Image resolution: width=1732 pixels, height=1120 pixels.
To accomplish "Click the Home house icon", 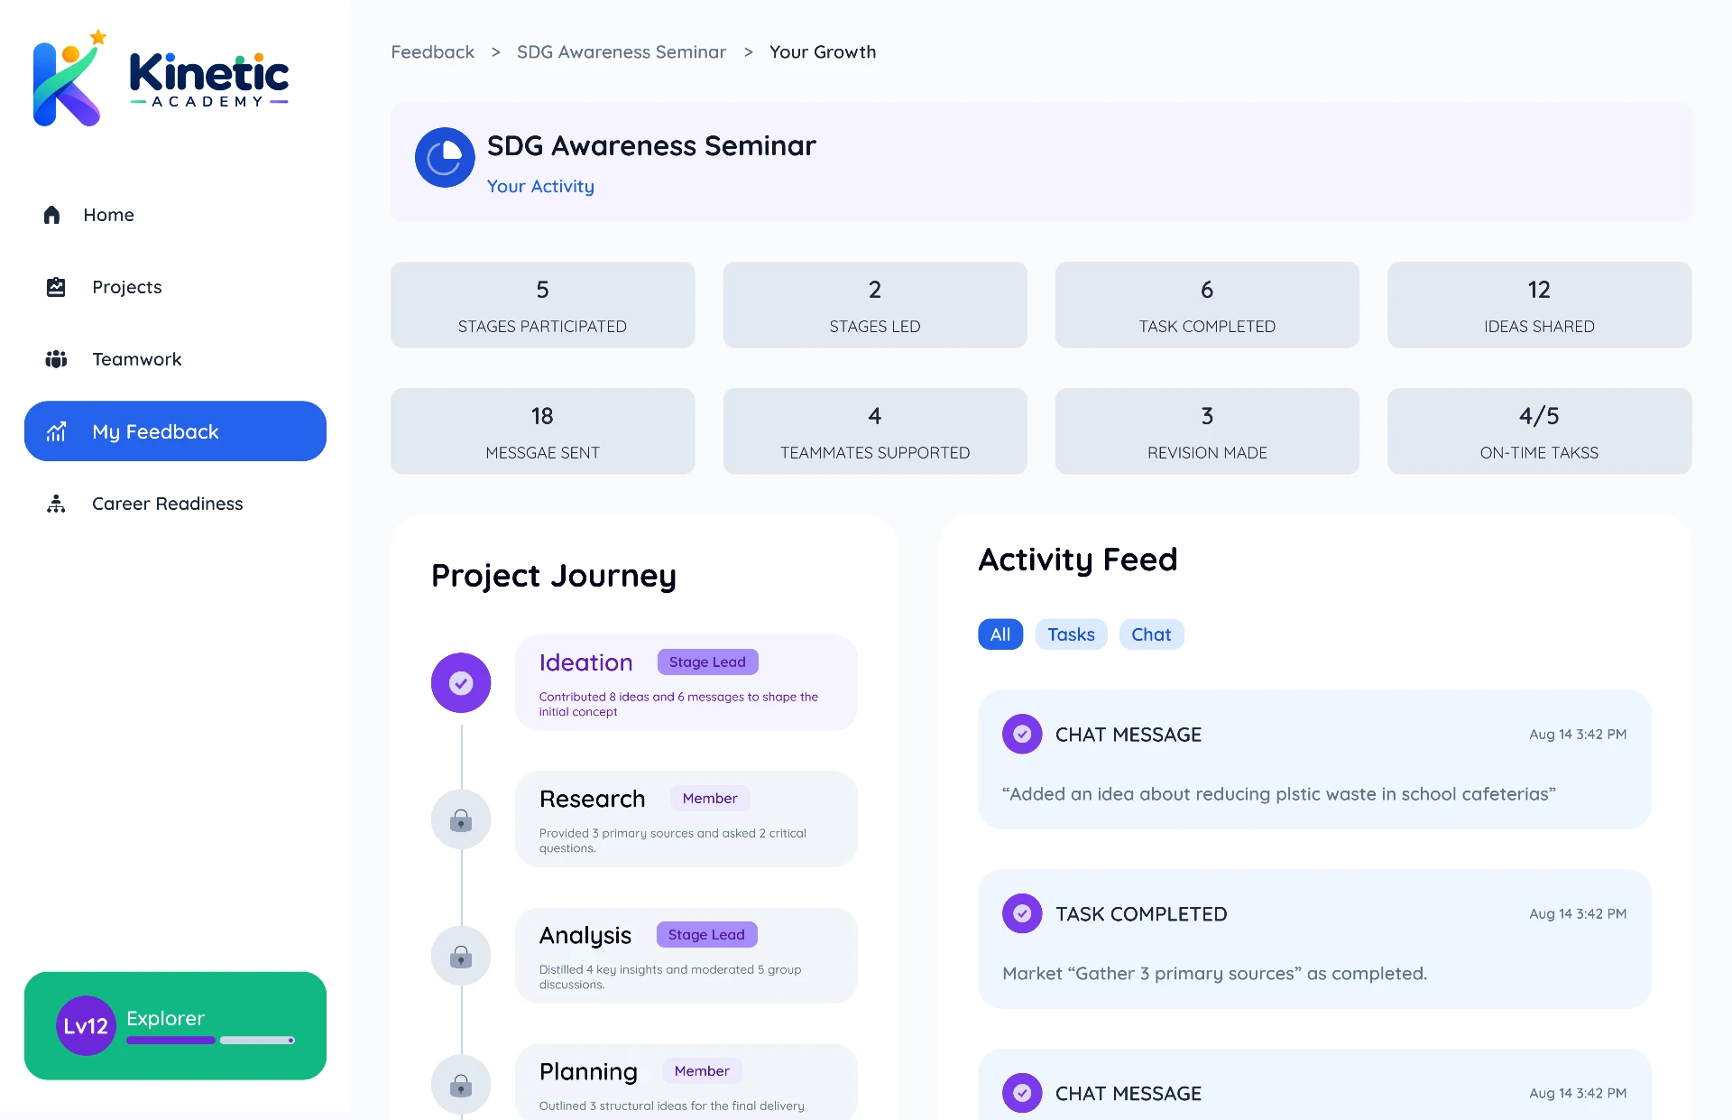I will tap(51, 215).
